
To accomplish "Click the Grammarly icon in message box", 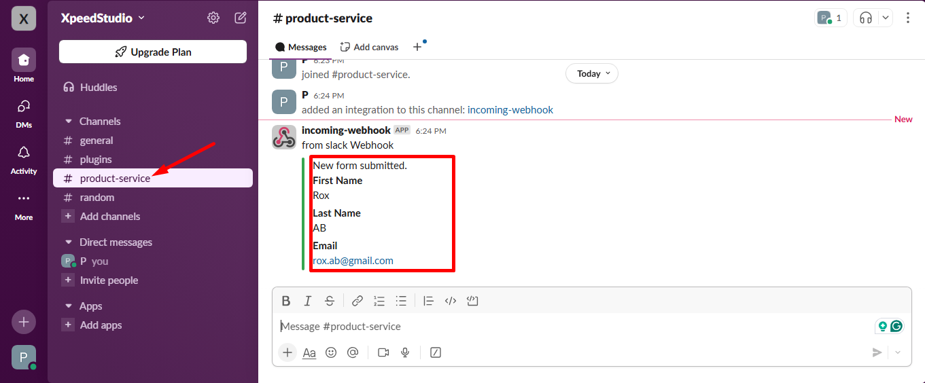I will (x=896, y=326).
